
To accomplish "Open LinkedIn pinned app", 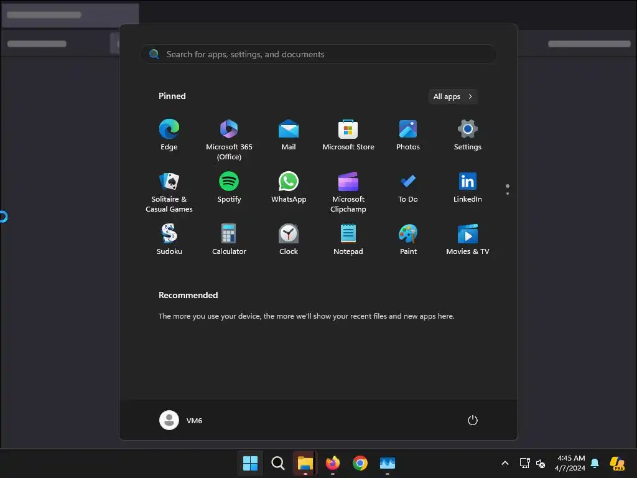I will pyautogui.click(x=468, y=187).
